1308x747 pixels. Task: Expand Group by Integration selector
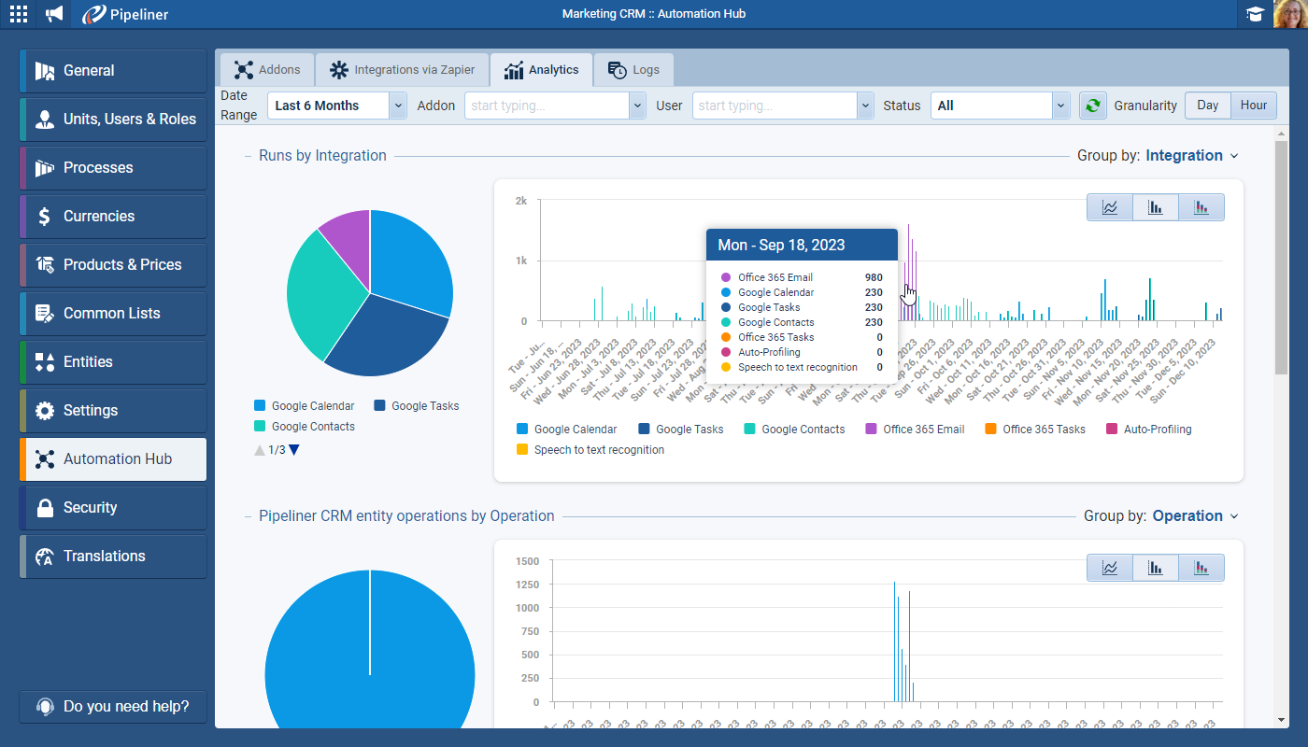tap(1191, 156)
